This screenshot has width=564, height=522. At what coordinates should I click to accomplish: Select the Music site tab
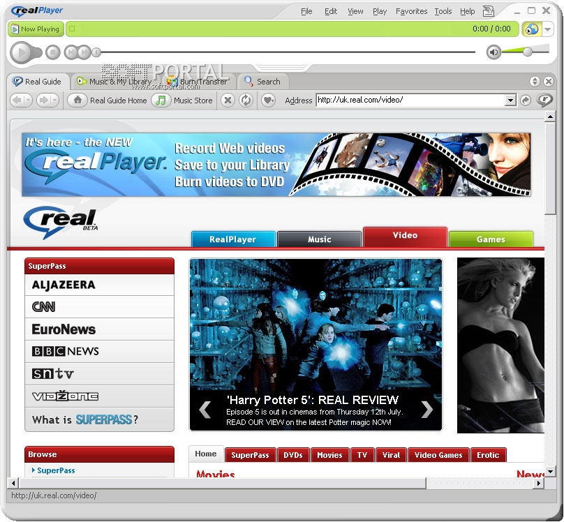tap(320, 239)
